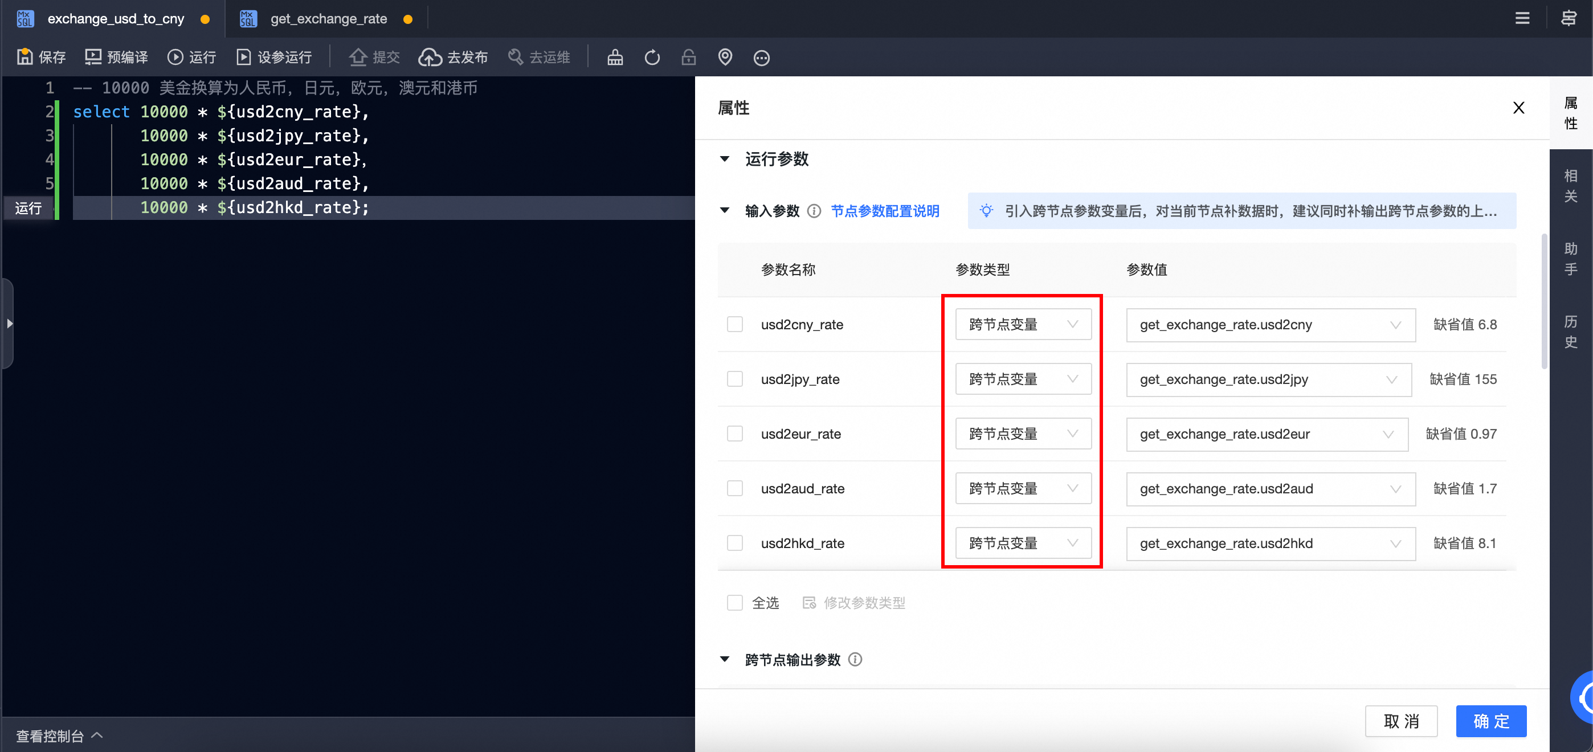Click the refresh circular arrow icon
1593x752 pixels.
coord(652,57)
